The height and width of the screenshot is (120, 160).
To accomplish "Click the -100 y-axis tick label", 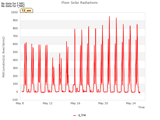I will 15,100.
